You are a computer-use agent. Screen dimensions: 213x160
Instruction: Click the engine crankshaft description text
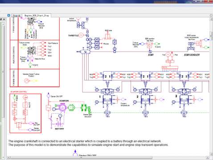pyautogui.click(x=85, y=141)
